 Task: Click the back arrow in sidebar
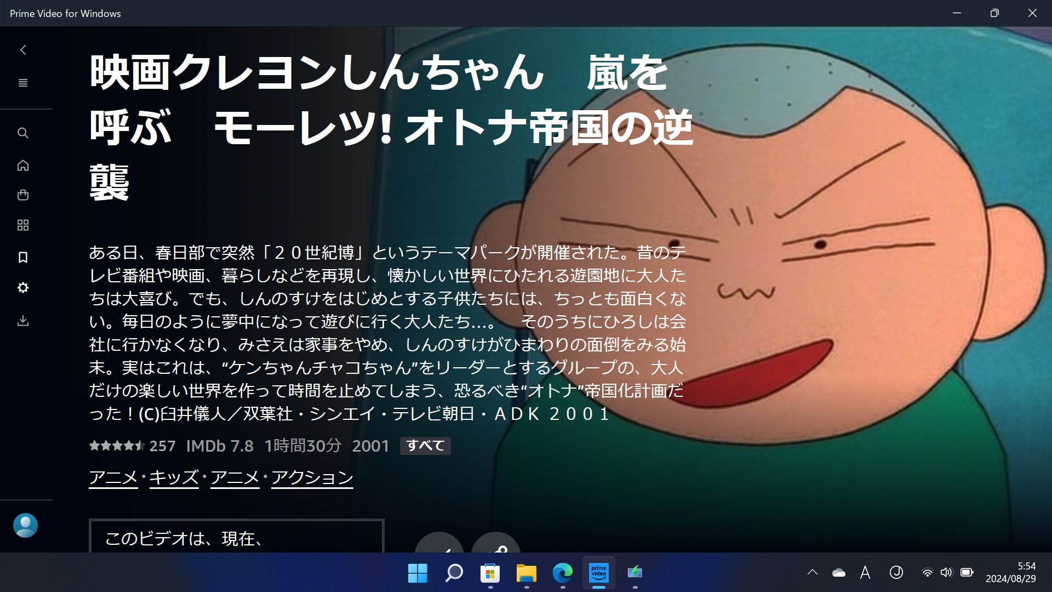[23, 50]
